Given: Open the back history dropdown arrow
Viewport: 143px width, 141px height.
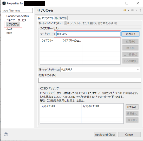Looking at the screenshot, I should click(128, 10).
